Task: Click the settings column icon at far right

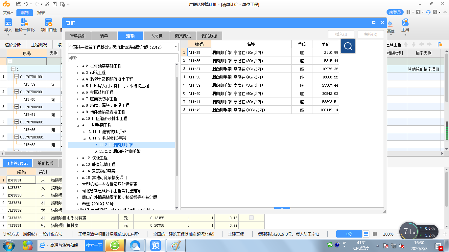Action: click(440, 44)
